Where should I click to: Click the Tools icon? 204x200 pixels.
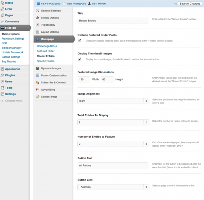(2, 88)
